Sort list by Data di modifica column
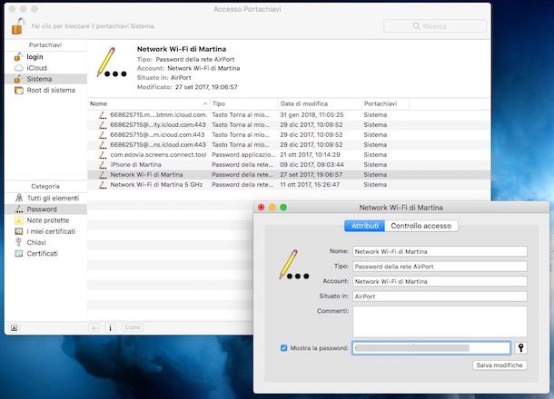This screenshot has width=554, height=399. pyautogui.click(x=320, y=103)
